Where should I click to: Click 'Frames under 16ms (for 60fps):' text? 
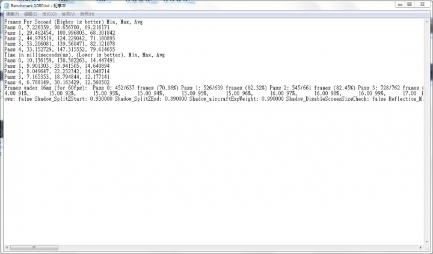click(x=46, y=88)
